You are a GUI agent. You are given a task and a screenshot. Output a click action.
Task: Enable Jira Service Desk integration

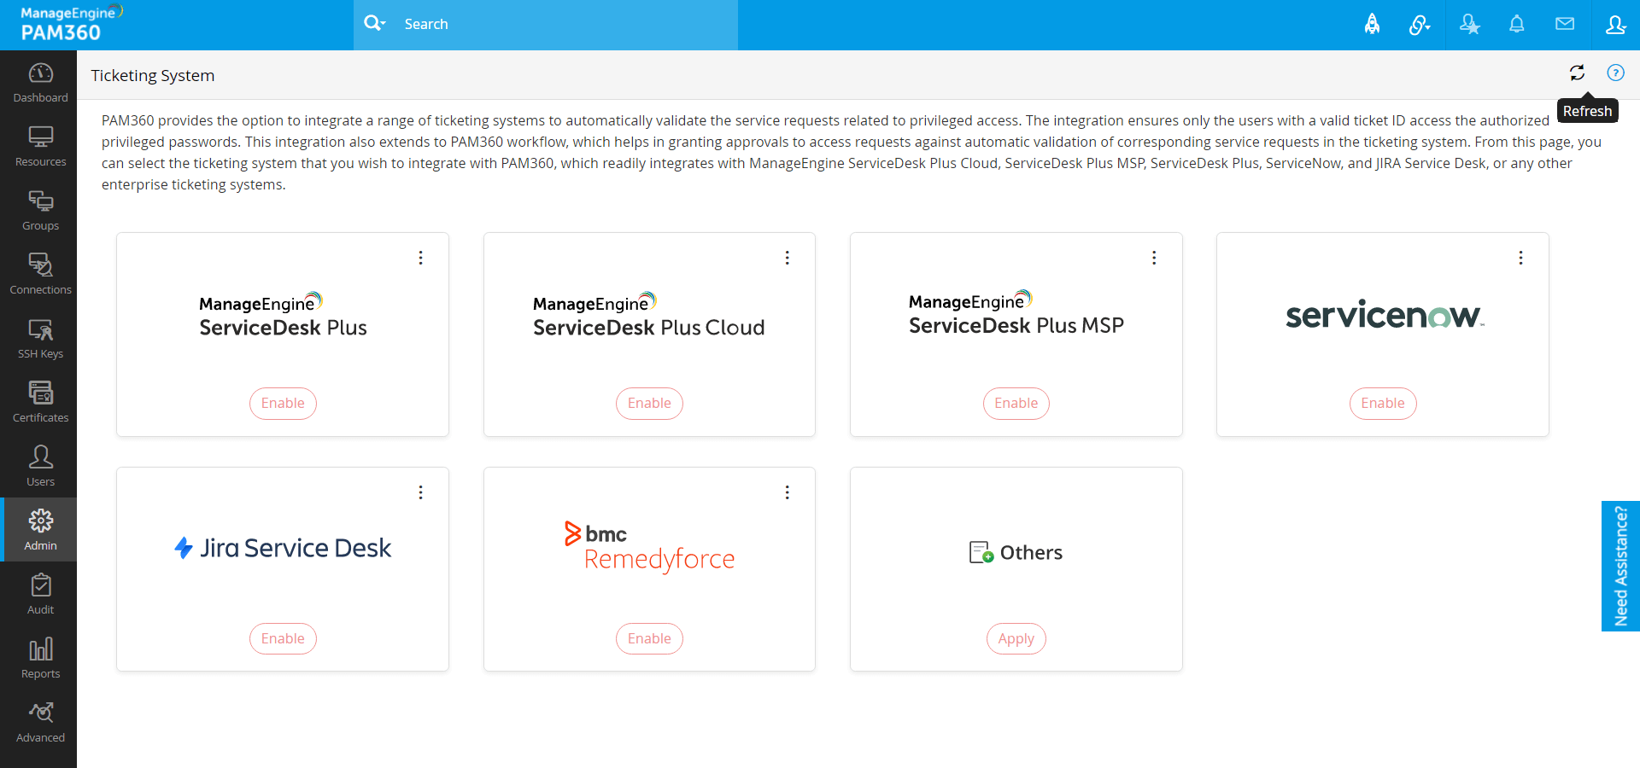click(283, 639)
